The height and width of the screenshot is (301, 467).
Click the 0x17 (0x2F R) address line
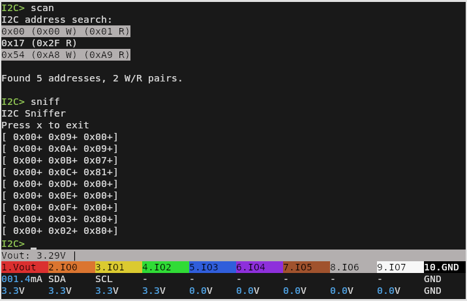pos(39,43)
